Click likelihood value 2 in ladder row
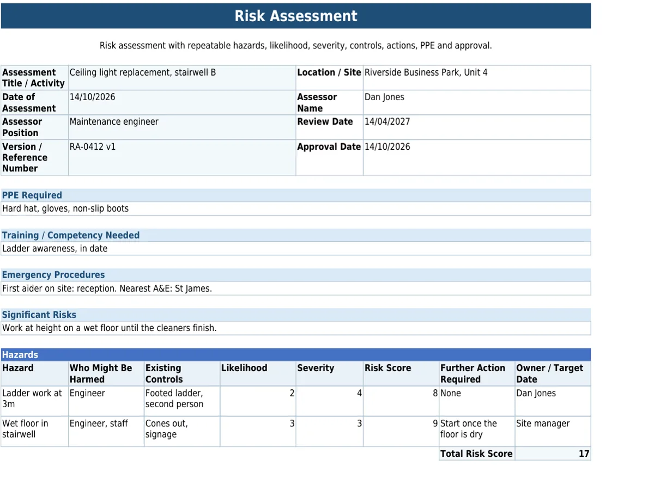The height and width of the screenshot is (490, 654). point(258,401)
